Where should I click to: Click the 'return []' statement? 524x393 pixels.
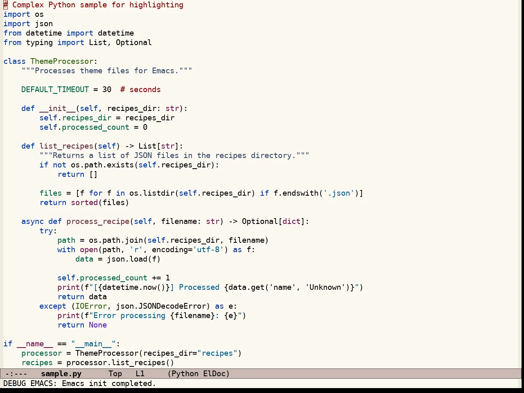point(77,174)
